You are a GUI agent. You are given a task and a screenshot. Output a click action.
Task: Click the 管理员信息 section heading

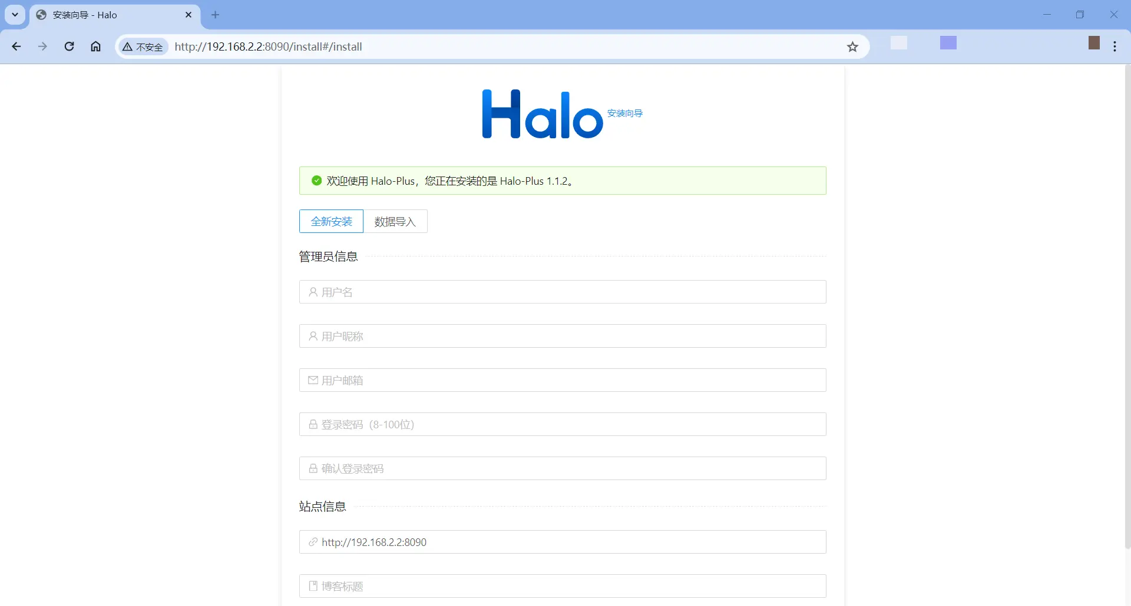[x=328, y=257]
